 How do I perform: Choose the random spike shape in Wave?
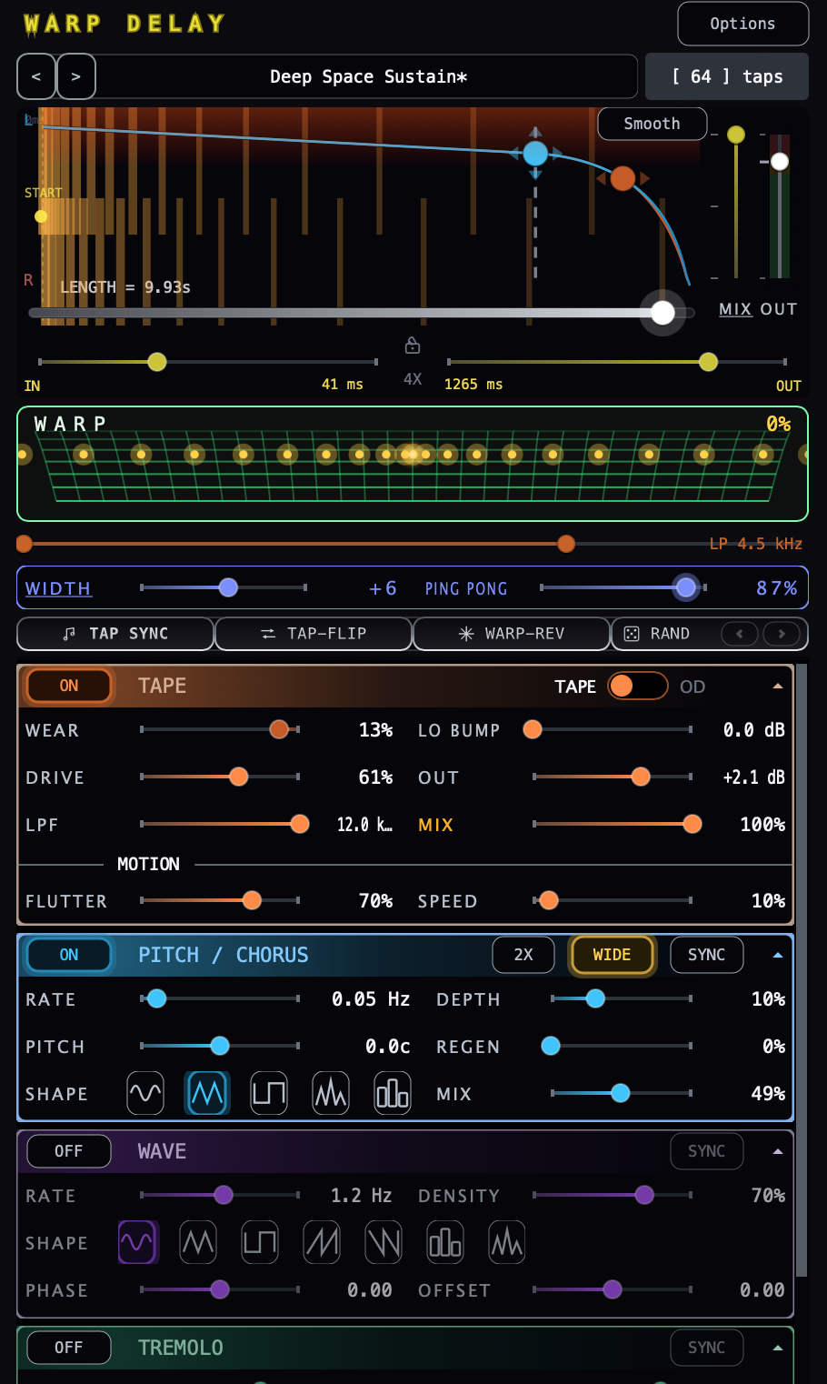[507, 1242]
